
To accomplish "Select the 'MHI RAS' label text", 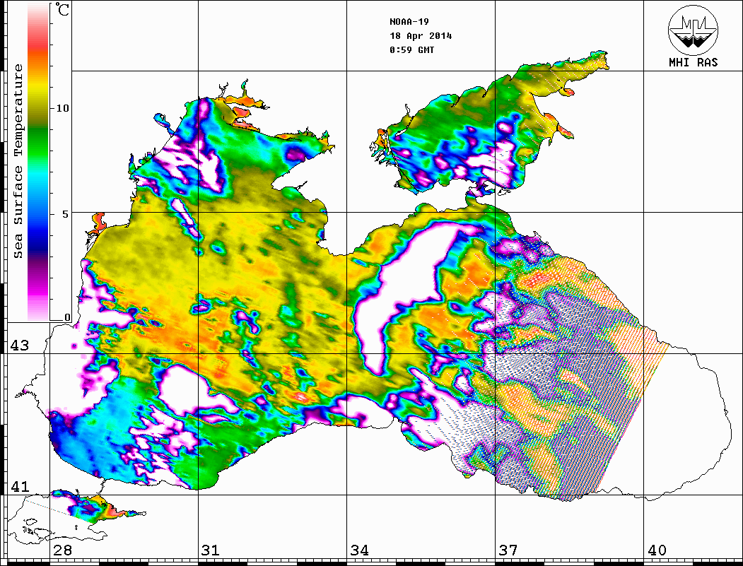I will [693, 62].
